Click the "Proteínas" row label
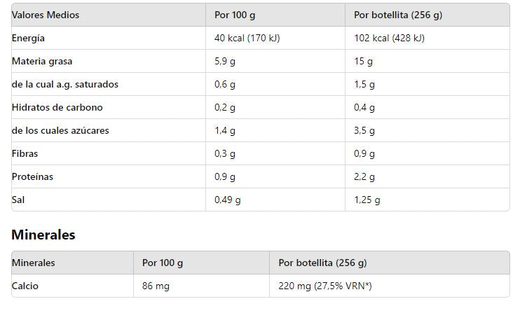The width and height of the screenshot is (520, 313). (x=32, y=176)
